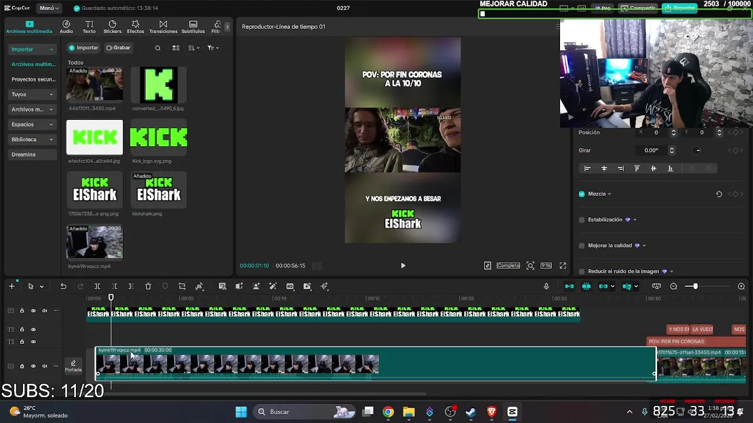Go to the Transiciones tab
Screen dimensions: 753x423
(x=163, y=27)
